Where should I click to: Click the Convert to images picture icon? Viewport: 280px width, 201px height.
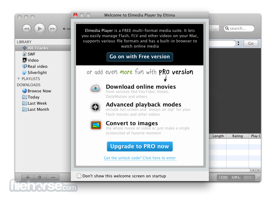(96, 125)
